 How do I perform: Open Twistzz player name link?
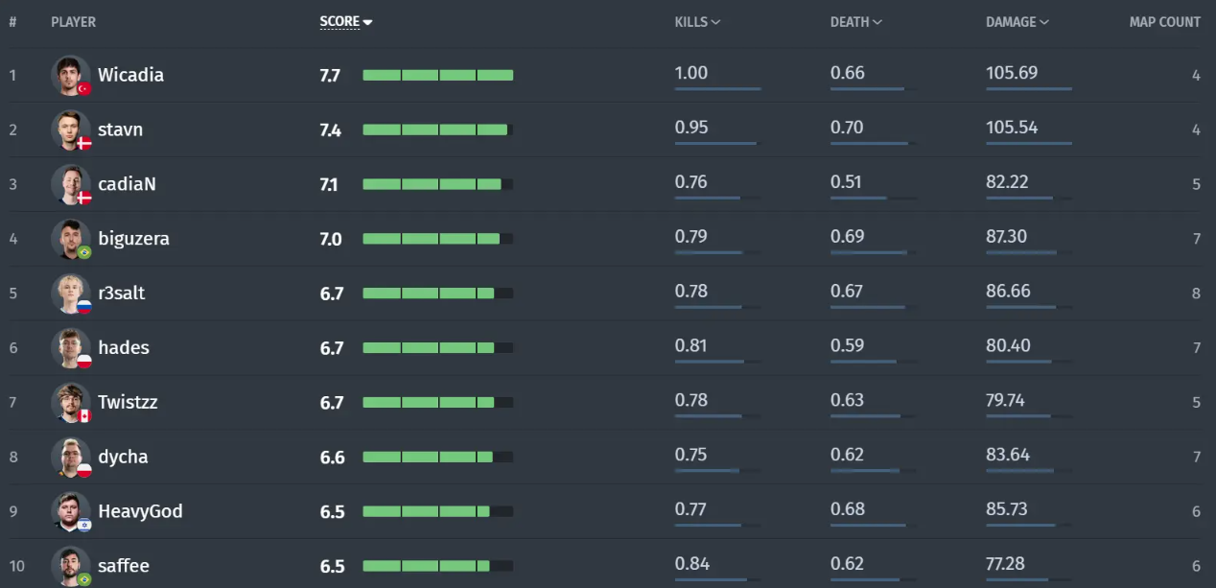tap(128, 402)
